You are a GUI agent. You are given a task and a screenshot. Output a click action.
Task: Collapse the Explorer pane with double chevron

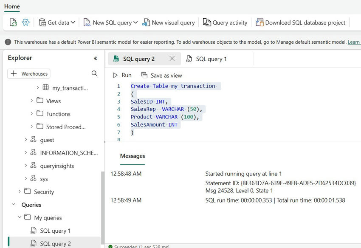[95, 58]
